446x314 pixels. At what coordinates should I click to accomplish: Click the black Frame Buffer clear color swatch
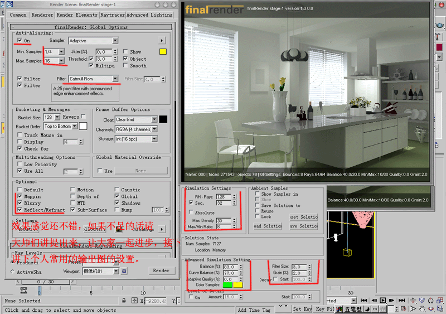point(163,119)
